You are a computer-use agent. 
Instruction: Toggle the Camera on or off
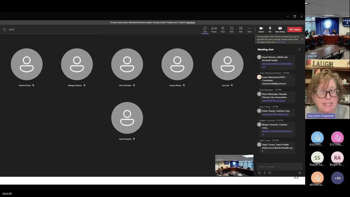pos(261,29)
